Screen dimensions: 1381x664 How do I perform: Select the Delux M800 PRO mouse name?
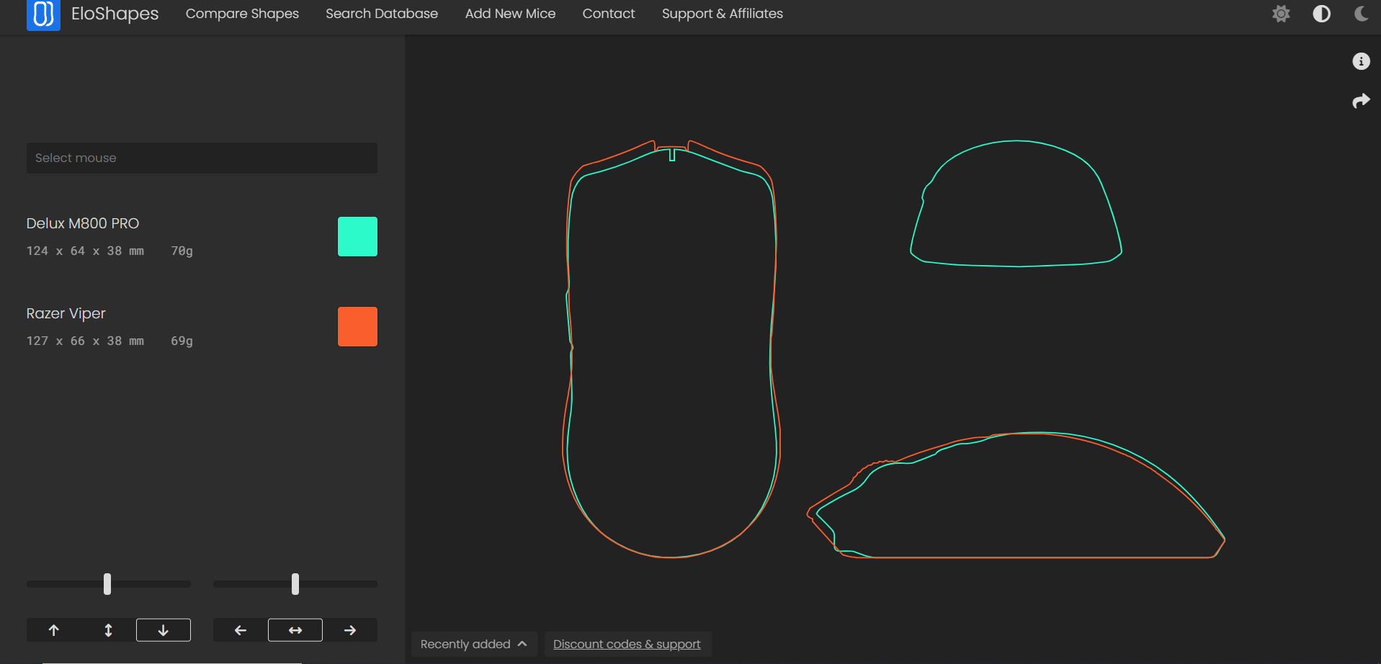pyautogui.click(x=83, y=223)
